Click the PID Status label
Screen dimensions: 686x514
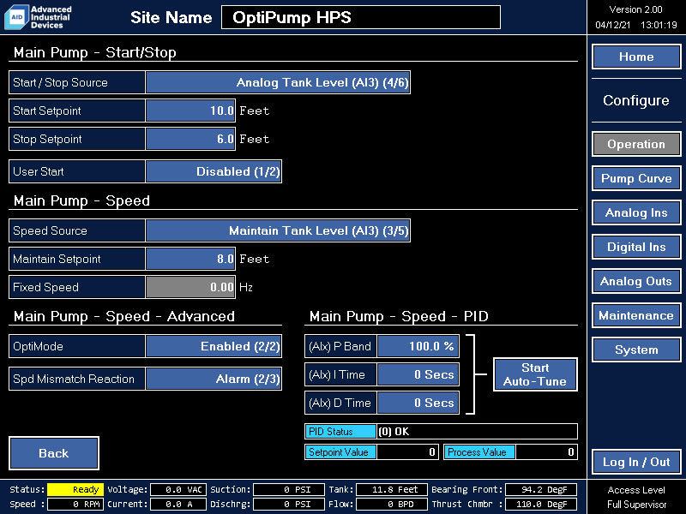[x=340, y=432]
